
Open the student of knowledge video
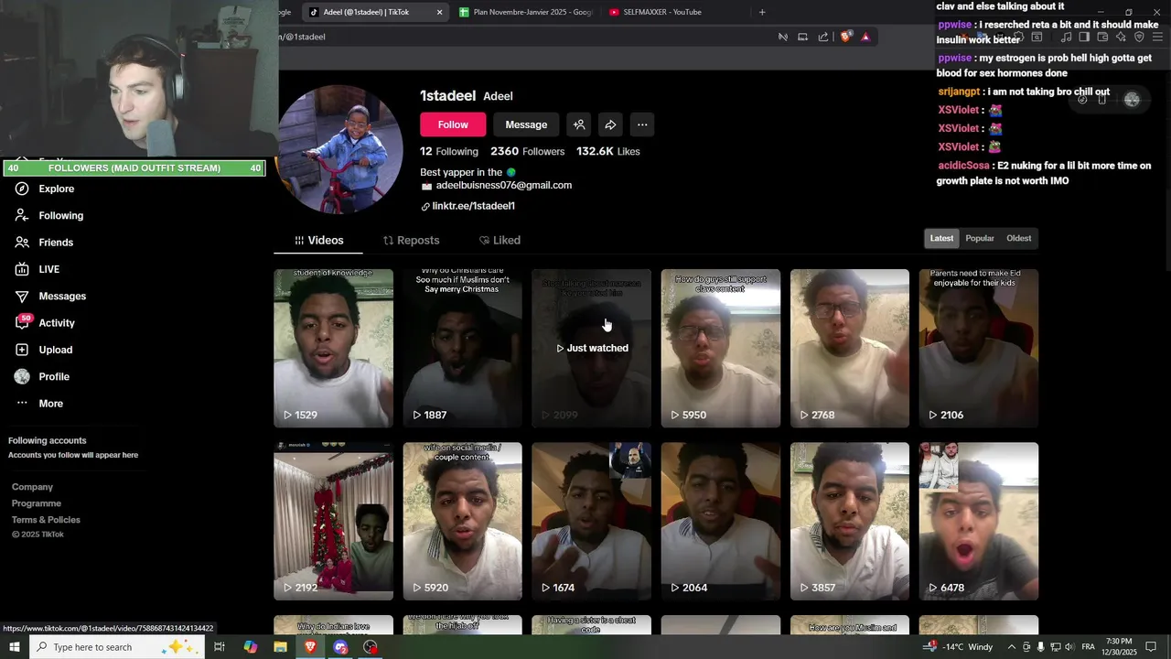pos(333,348)
